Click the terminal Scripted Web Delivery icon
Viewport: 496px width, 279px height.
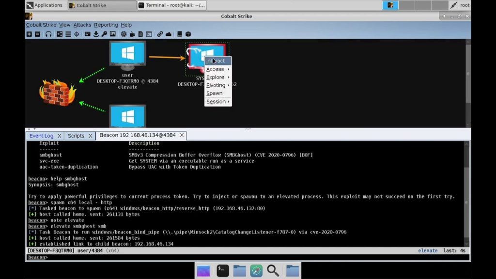point(149,34)
